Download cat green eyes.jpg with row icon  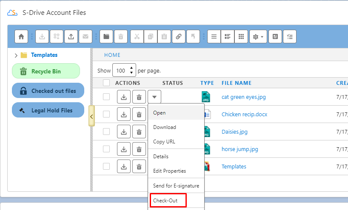(x=124, y=97)
